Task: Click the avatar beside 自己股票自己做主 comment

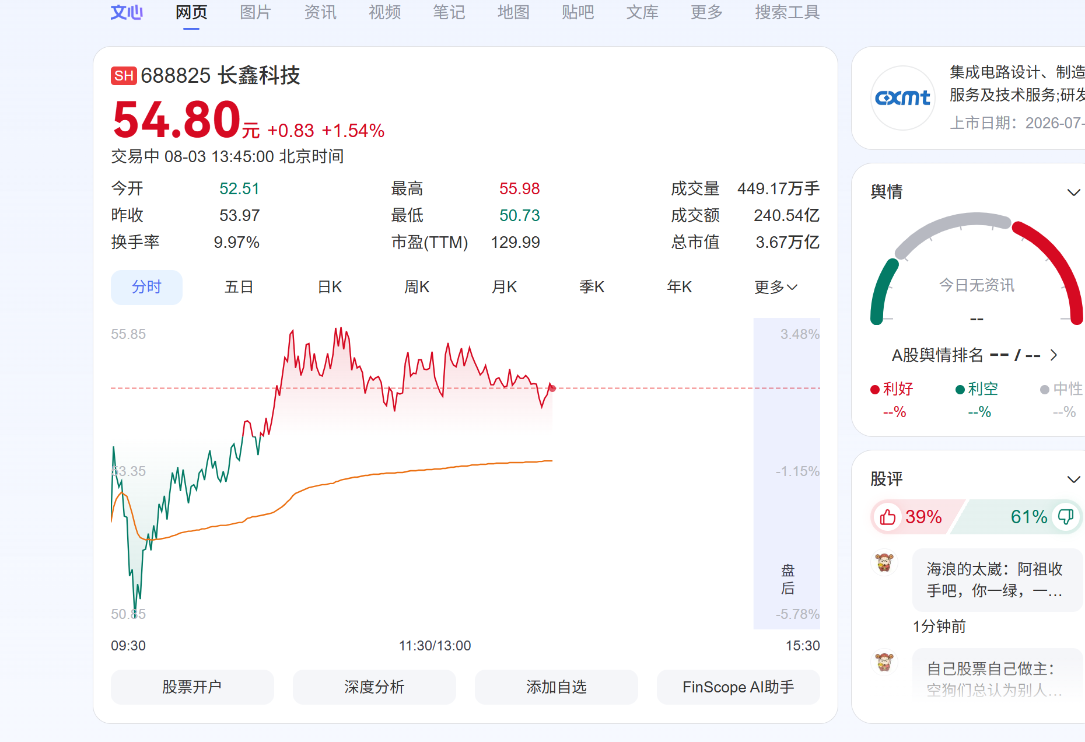Action: 884,662
